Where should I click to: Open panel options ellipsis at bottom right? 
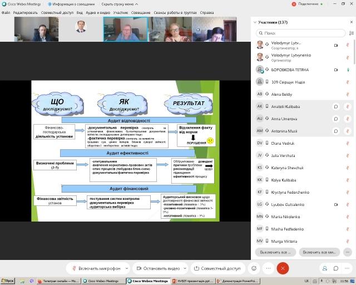(347, 268)
